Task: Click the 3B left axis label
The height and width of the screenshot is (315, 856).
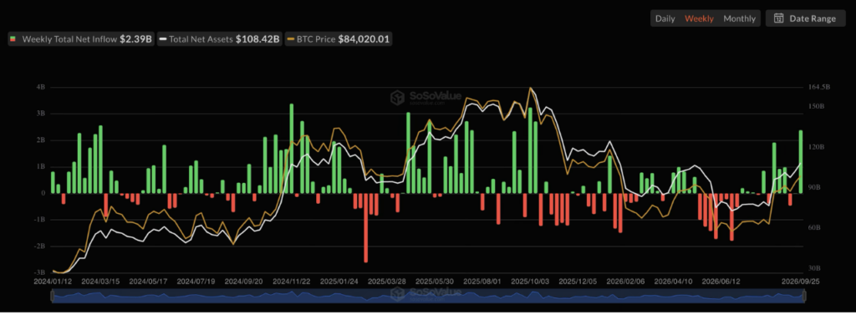Action: tap(41, 114)
